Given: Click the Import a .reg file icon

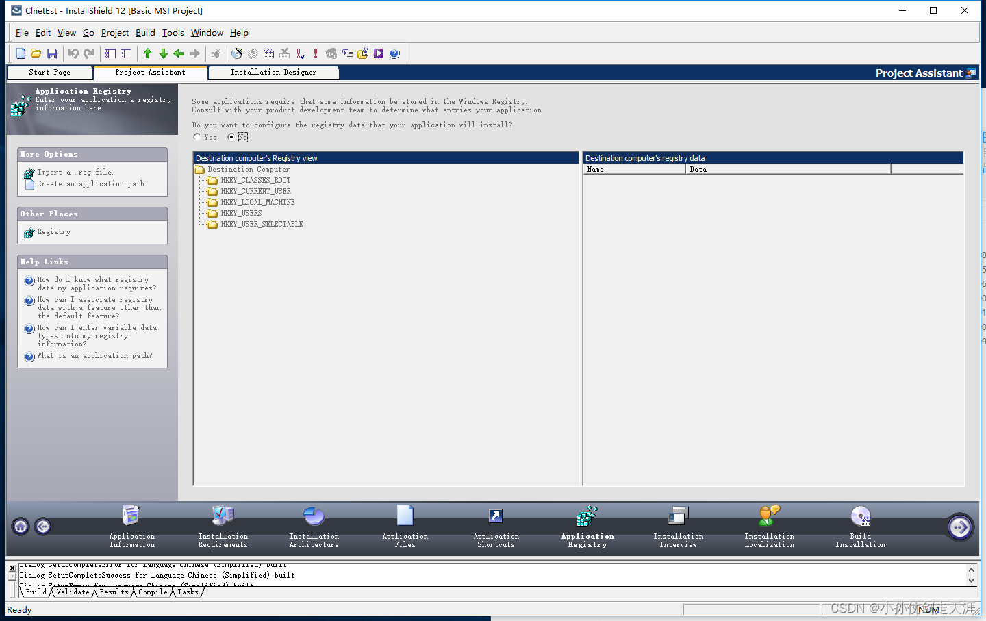Looking at the screenshot, I should tap(28, 172).
